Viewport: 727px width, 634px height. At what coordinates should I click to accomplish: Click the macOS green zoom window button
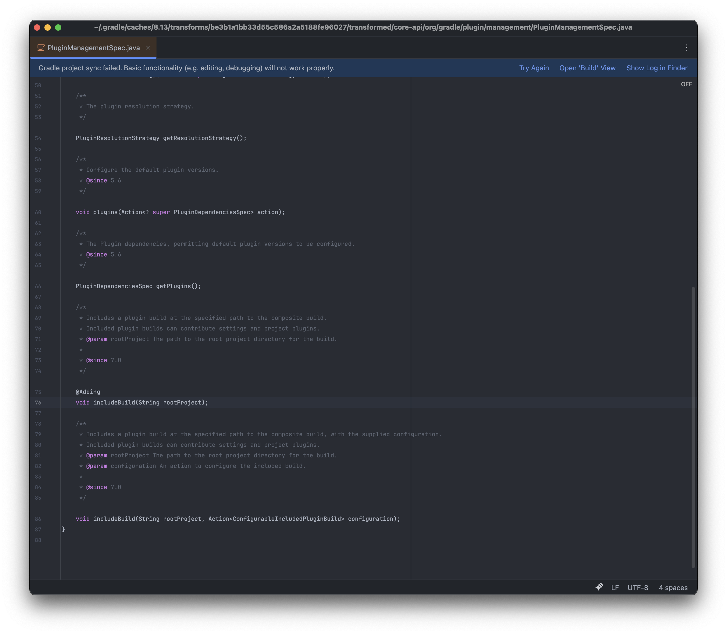click(x=58, y=27)
